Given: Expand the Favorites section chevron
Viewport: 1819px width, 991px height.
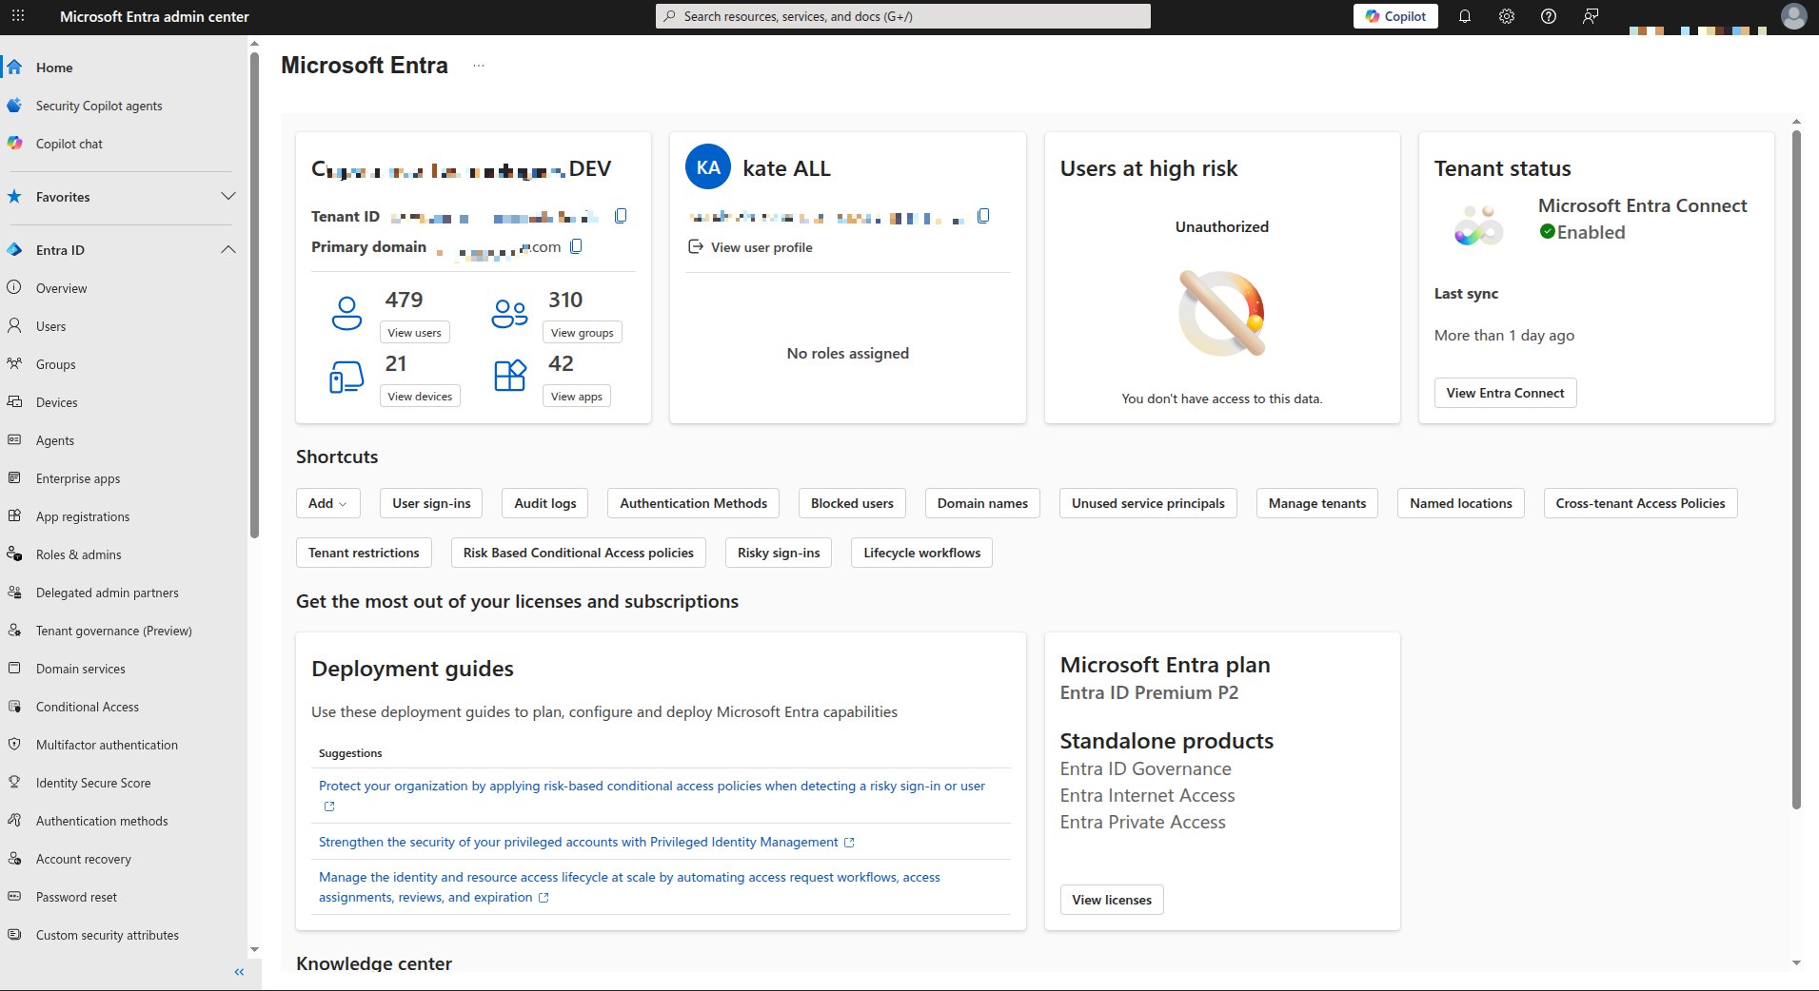Looking at the screenshot, I should 228,196.
